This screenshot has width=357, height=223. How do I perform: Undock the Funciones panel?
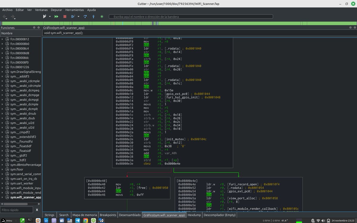click(34, 28)
